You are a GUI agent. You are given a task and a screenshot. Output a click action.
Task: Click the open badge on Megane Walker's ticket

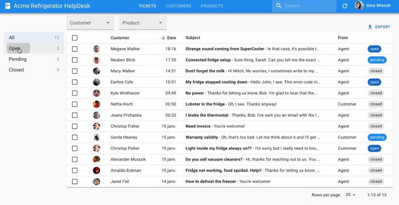[374, 49]
